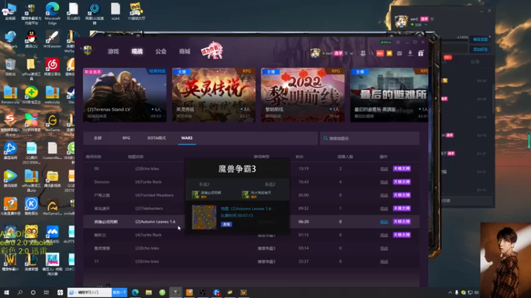Click the Autumn Leaves minimap in popup
The image size is (531, 298).
click(x=204, y=217)
